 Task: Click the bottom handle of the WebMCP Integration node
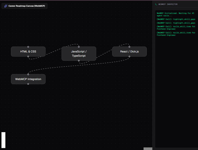click(x=28, y=84)
